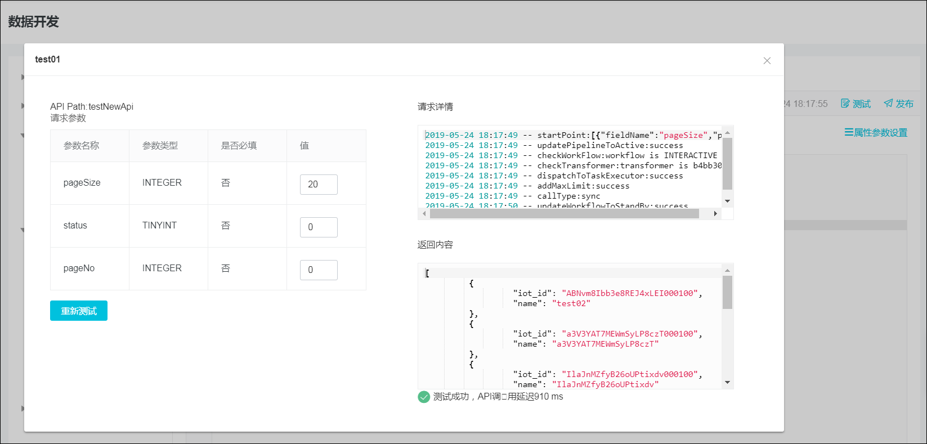The width and height of the screenshot is (927, 444).
Task: Click the API Path:testNewApi text
Action: 92,107
